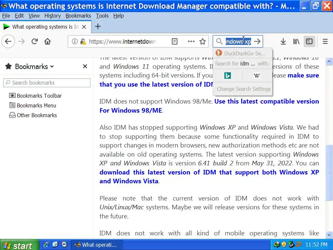The height and width of the screenshot is (250, 333).
Task: Open the Firefox hamburger menu
Action: pos(325,41)
